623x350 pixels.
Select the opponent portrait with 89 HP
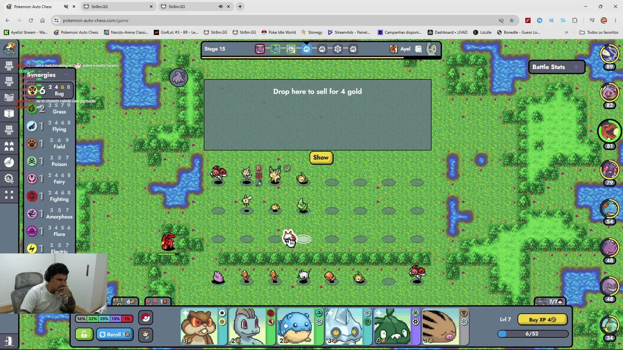pos(609,54)
